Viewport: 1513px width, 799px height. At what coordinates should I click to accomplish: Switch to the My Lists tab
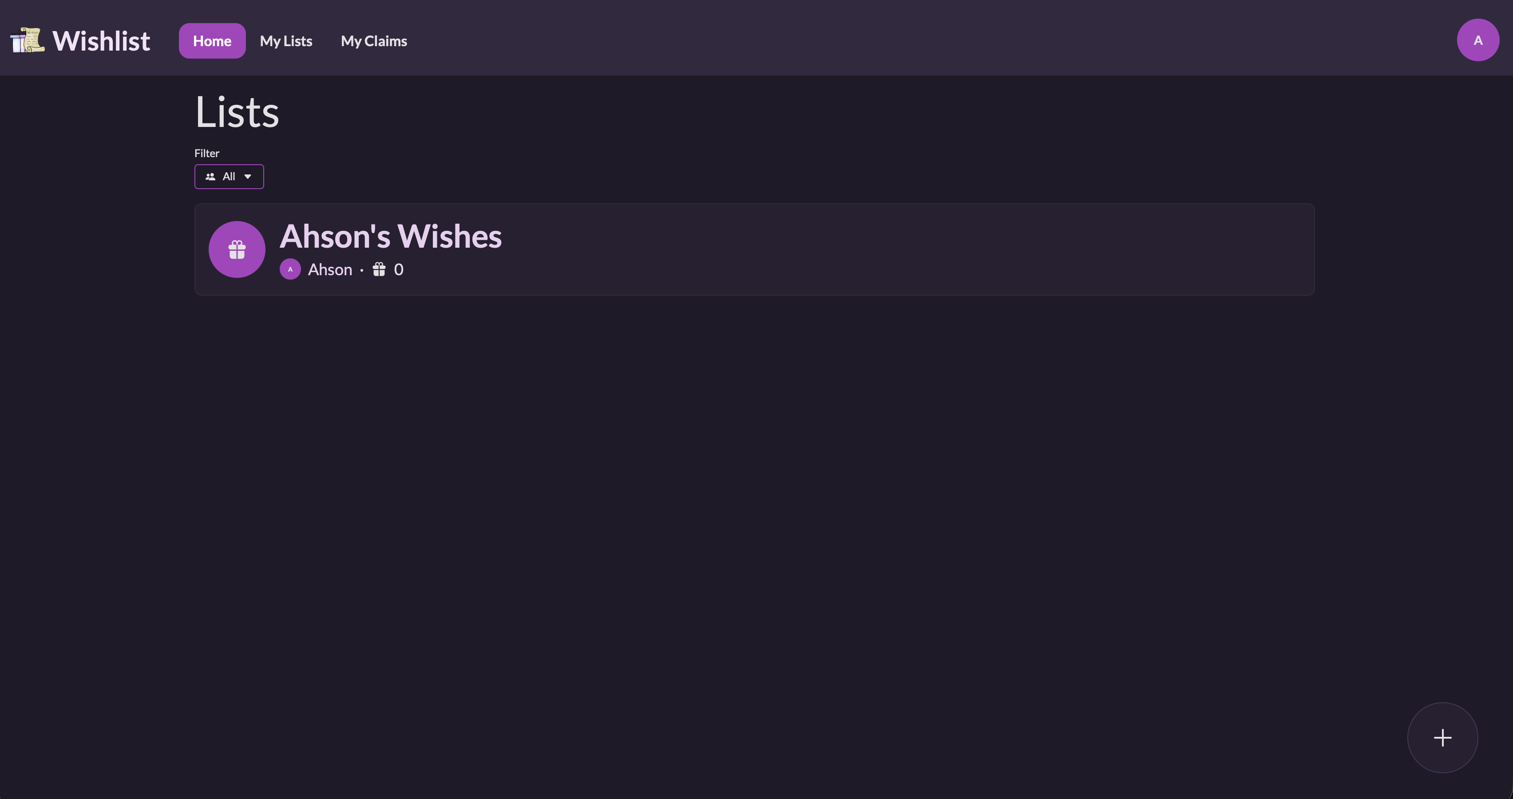point(285,40)
